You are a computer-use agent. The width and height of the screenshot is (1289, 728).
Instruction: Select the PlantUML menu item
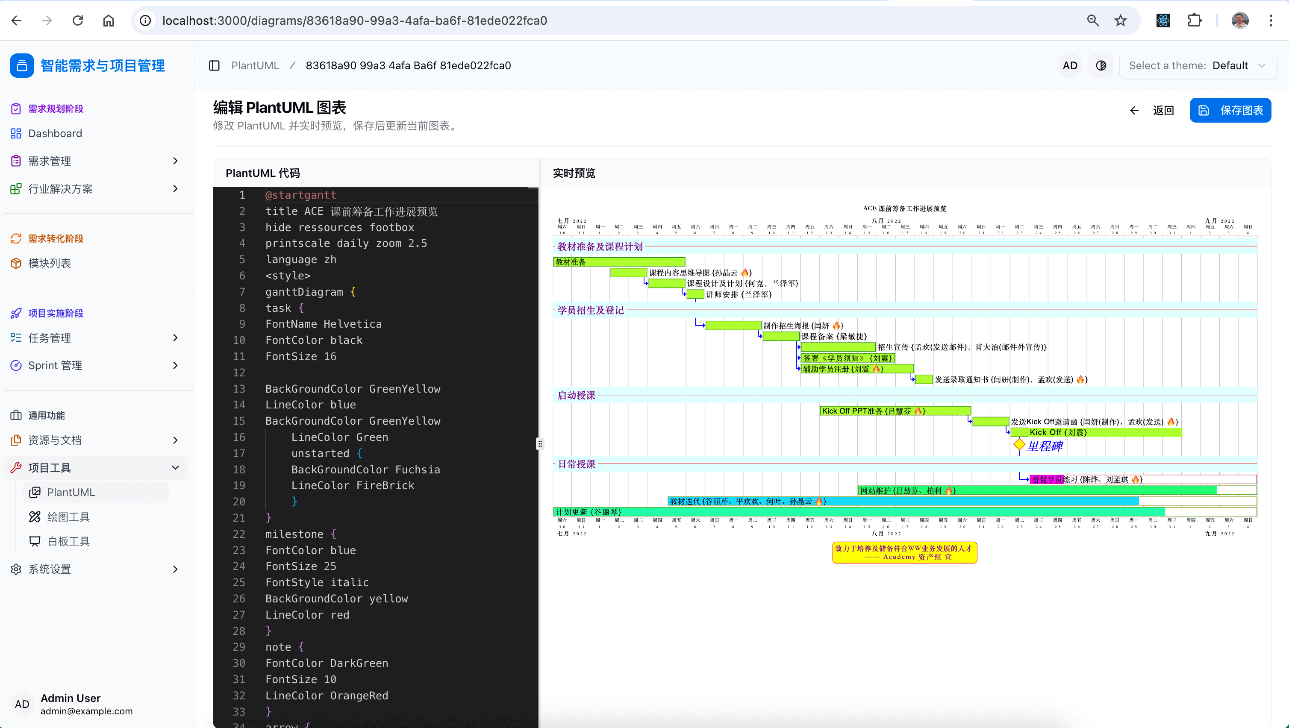click(71, 492)
